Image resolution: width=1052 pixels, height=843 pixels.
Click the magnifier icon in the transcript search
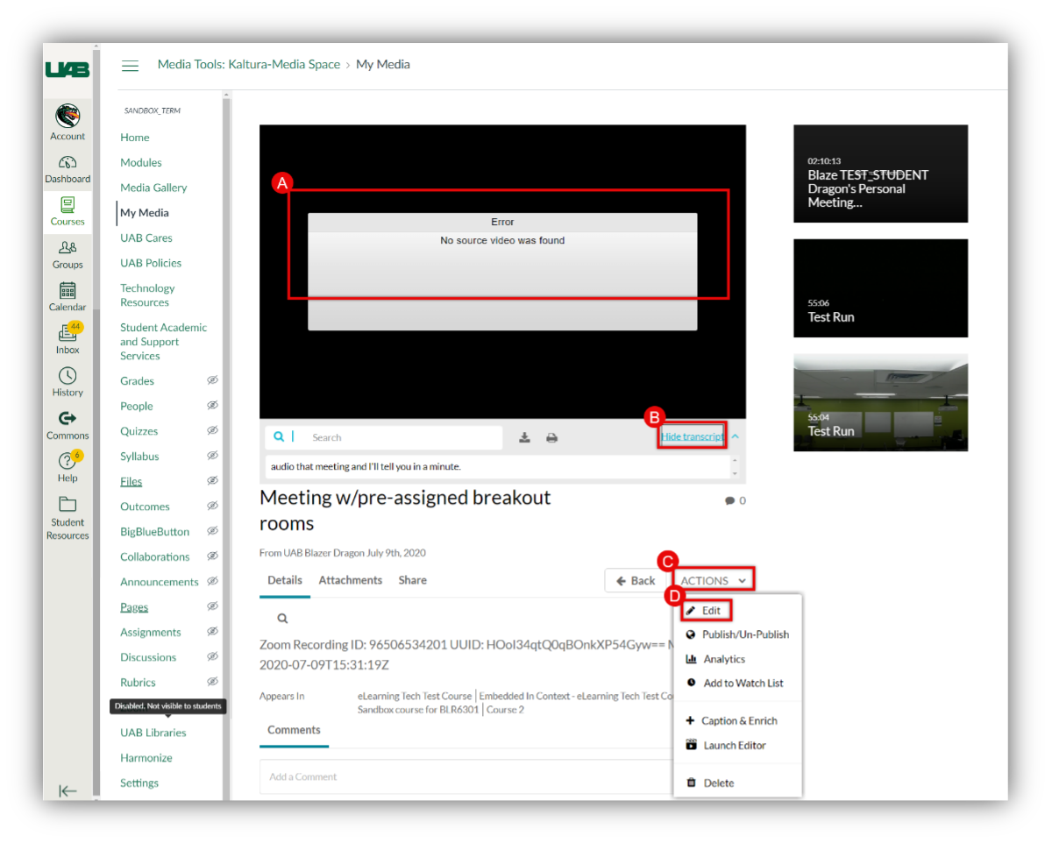pyautogui.click(x=280, y=436)
